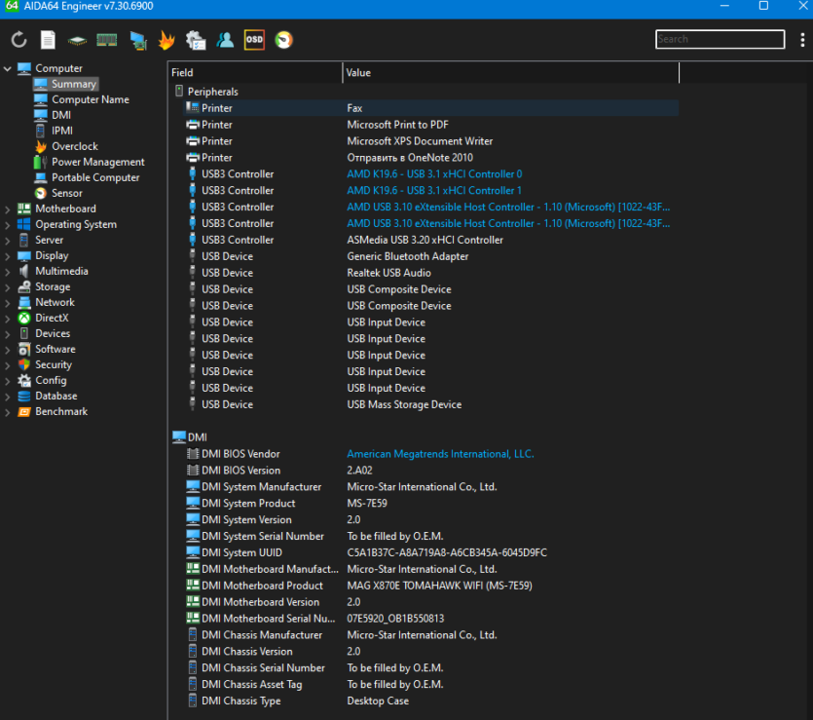Click the Network icon in tree
Viewport: 813px width, 720px height.
pos(24,302)
